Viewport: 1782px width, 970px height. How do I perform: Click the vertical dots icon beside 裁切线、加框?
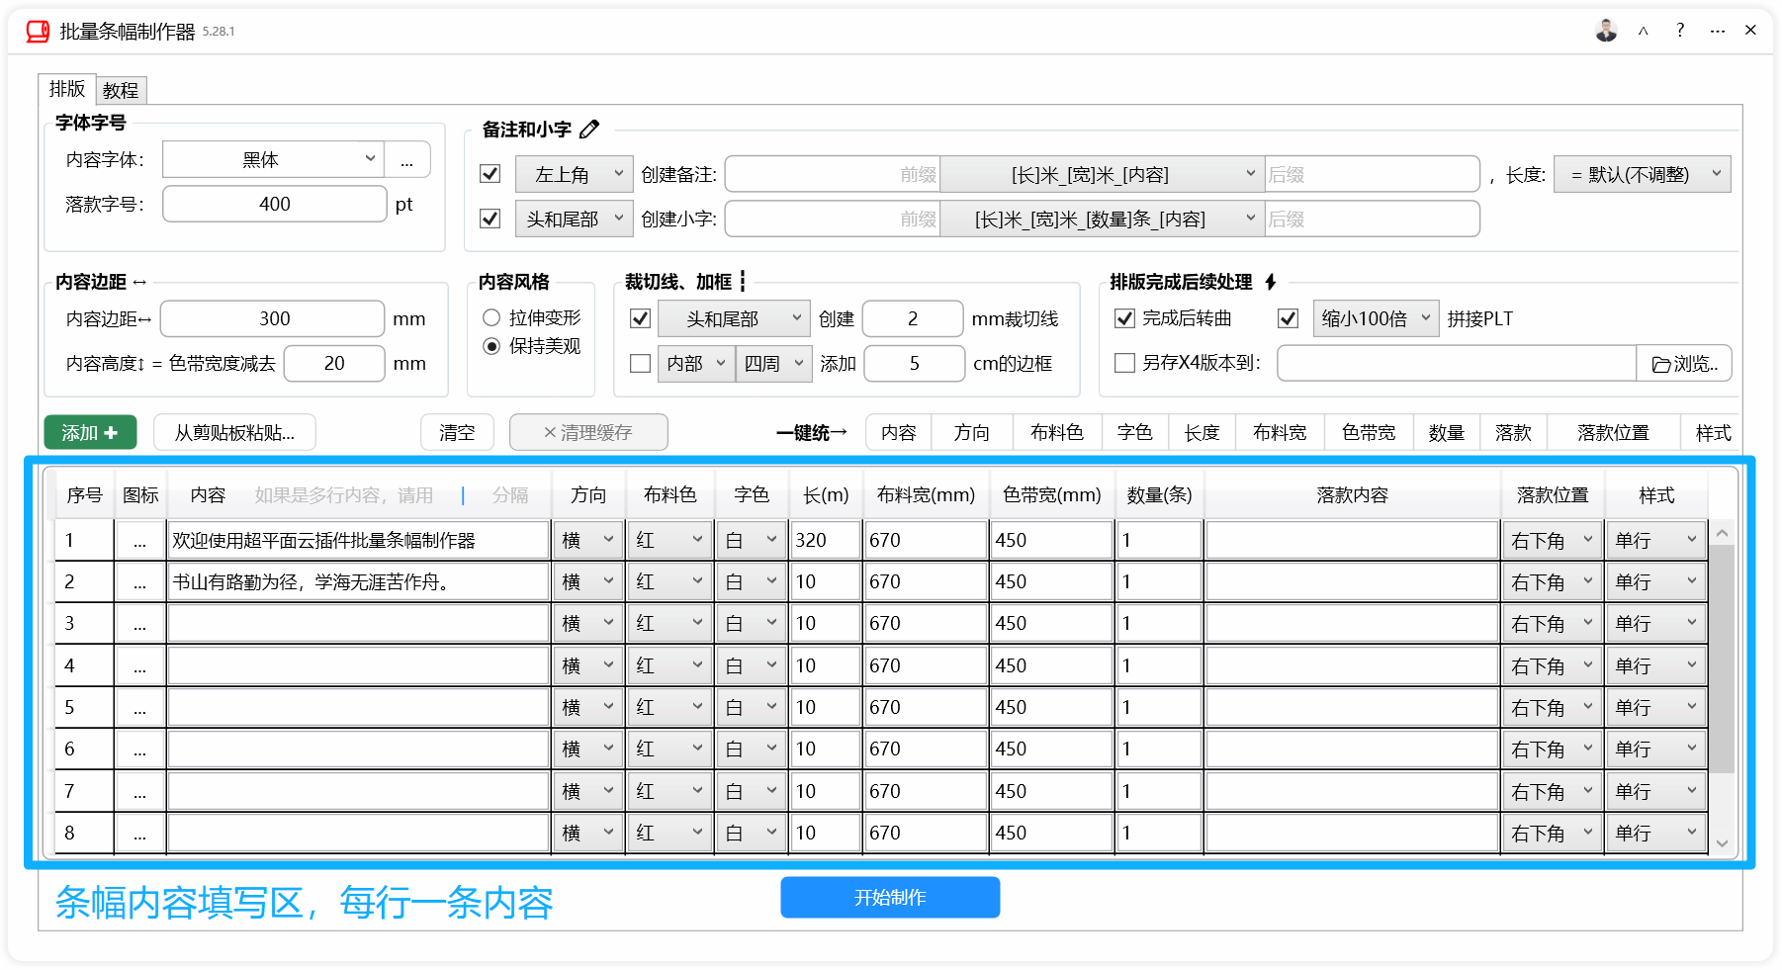pos(743,282)
